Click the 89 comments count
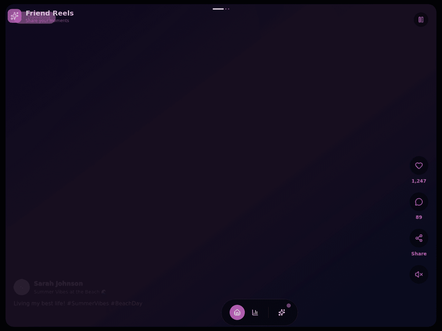The width and height of the screenshot is (442, 331). point(419,217)
